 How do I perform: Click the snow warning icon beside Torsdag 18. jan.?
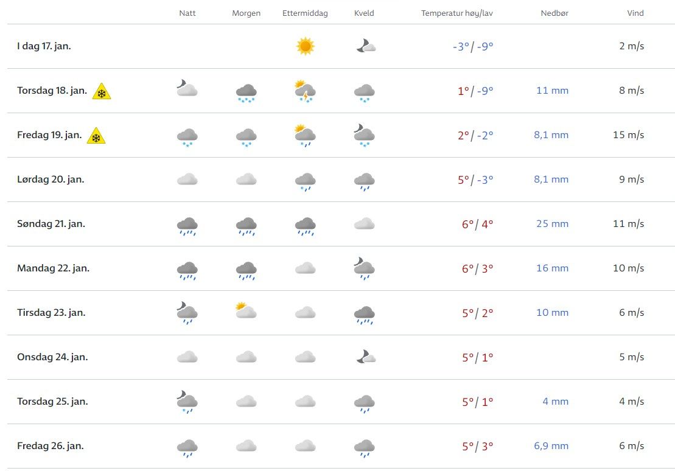tap(102, 91)
